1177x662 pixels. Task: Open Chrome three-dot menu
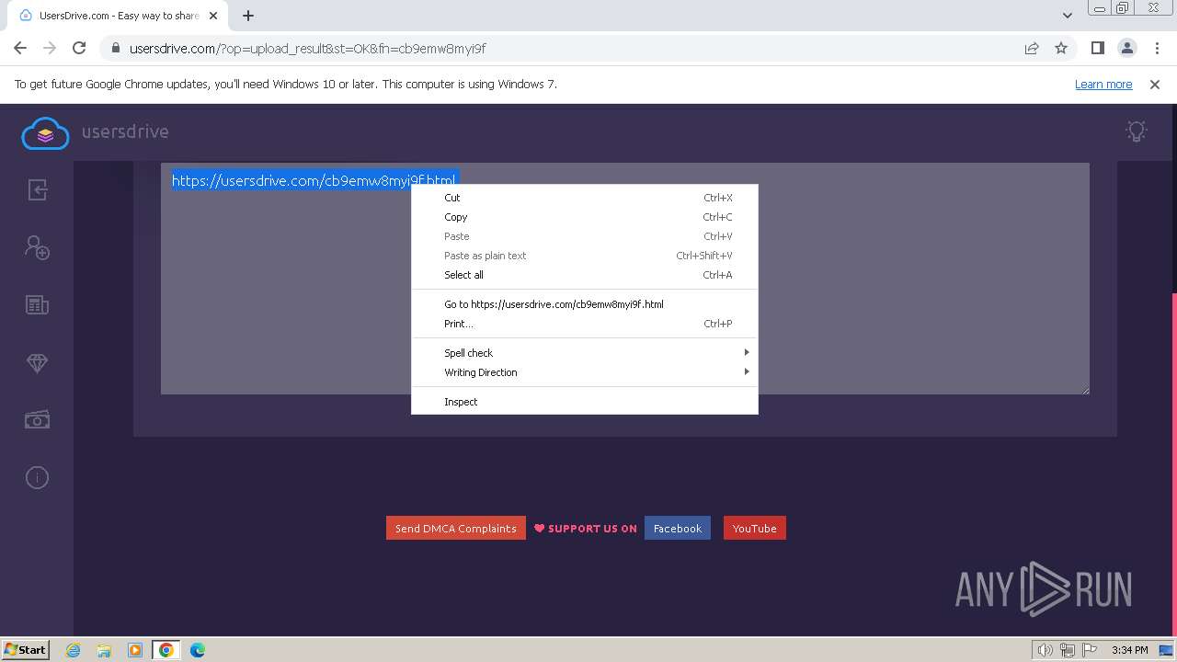tap(1157, 49)
